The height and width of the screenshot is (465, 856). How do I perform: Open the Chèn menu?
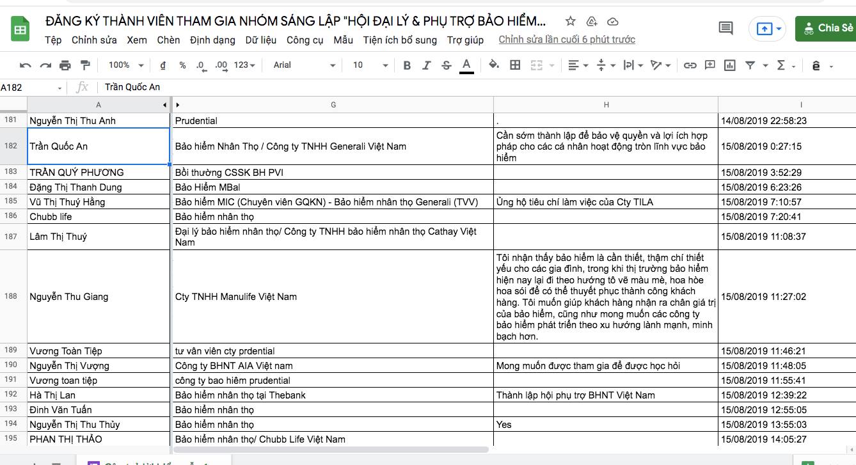168,40
